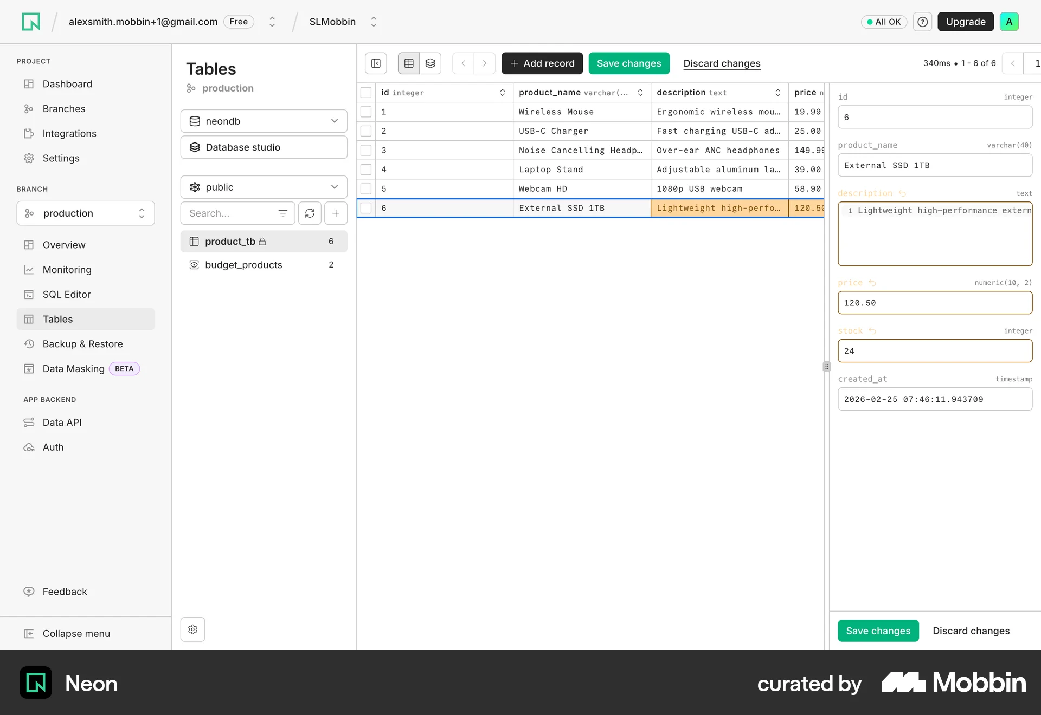Click previous page arrow in pagination
This screenshot has height=715, width=1041.
tap(1012, 63)
